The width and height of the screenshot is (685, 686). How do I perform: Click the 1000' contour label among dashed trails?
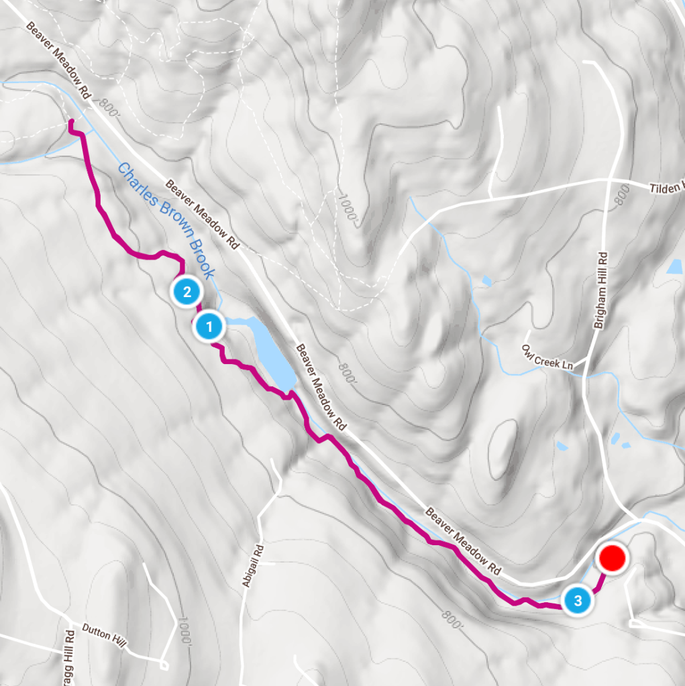point(348,207)
